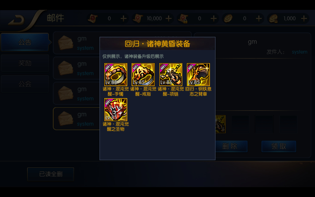
Task: Select the 回归·钢铁意志之臂章 armband icon
Action: (198, 74)
